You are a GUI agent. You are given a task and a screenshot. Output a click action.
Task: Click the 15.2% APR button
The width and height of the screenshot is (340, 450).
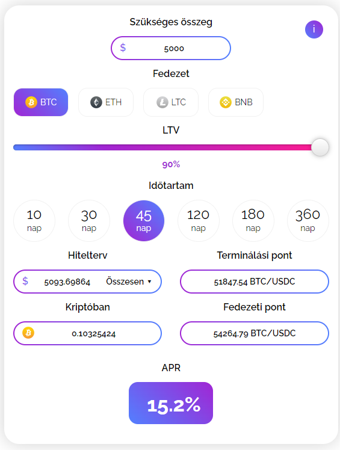click(x=171, y=403)
